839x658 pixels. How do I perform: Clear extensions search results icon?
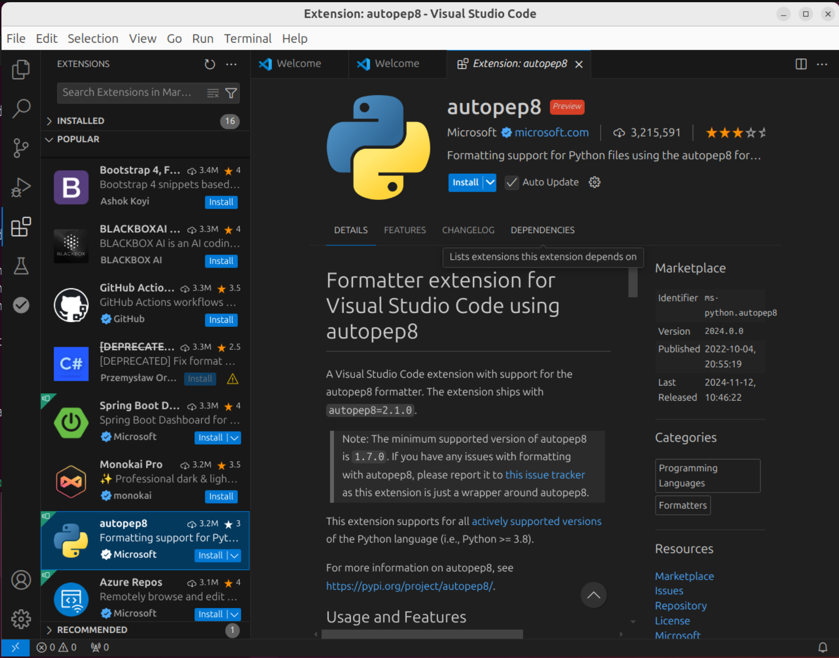pos(213,93)
